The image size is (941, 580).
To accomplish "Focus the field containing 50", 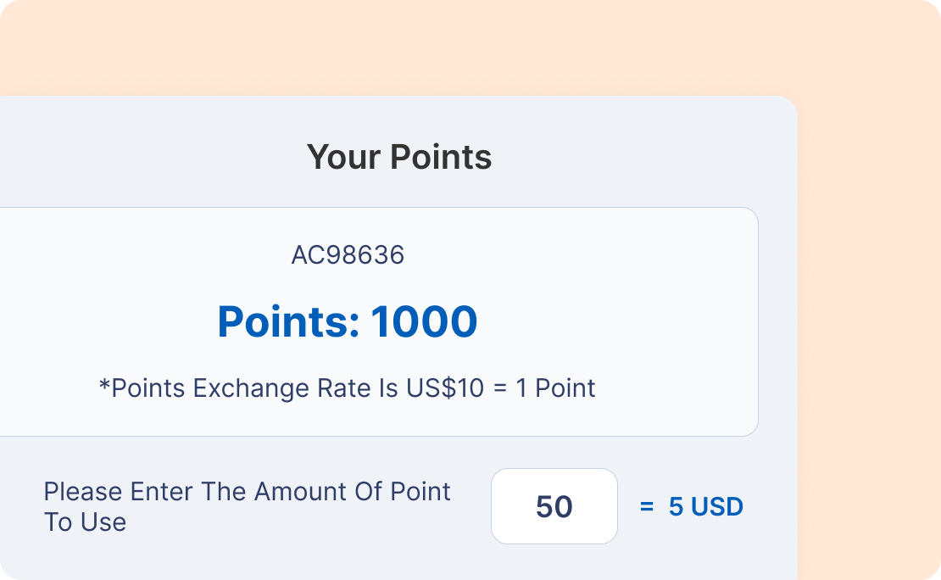I will [x=554, y=506].
